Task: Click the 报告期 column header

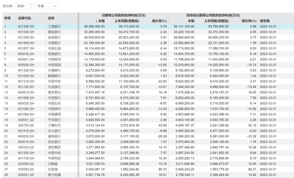Action: 265,21
